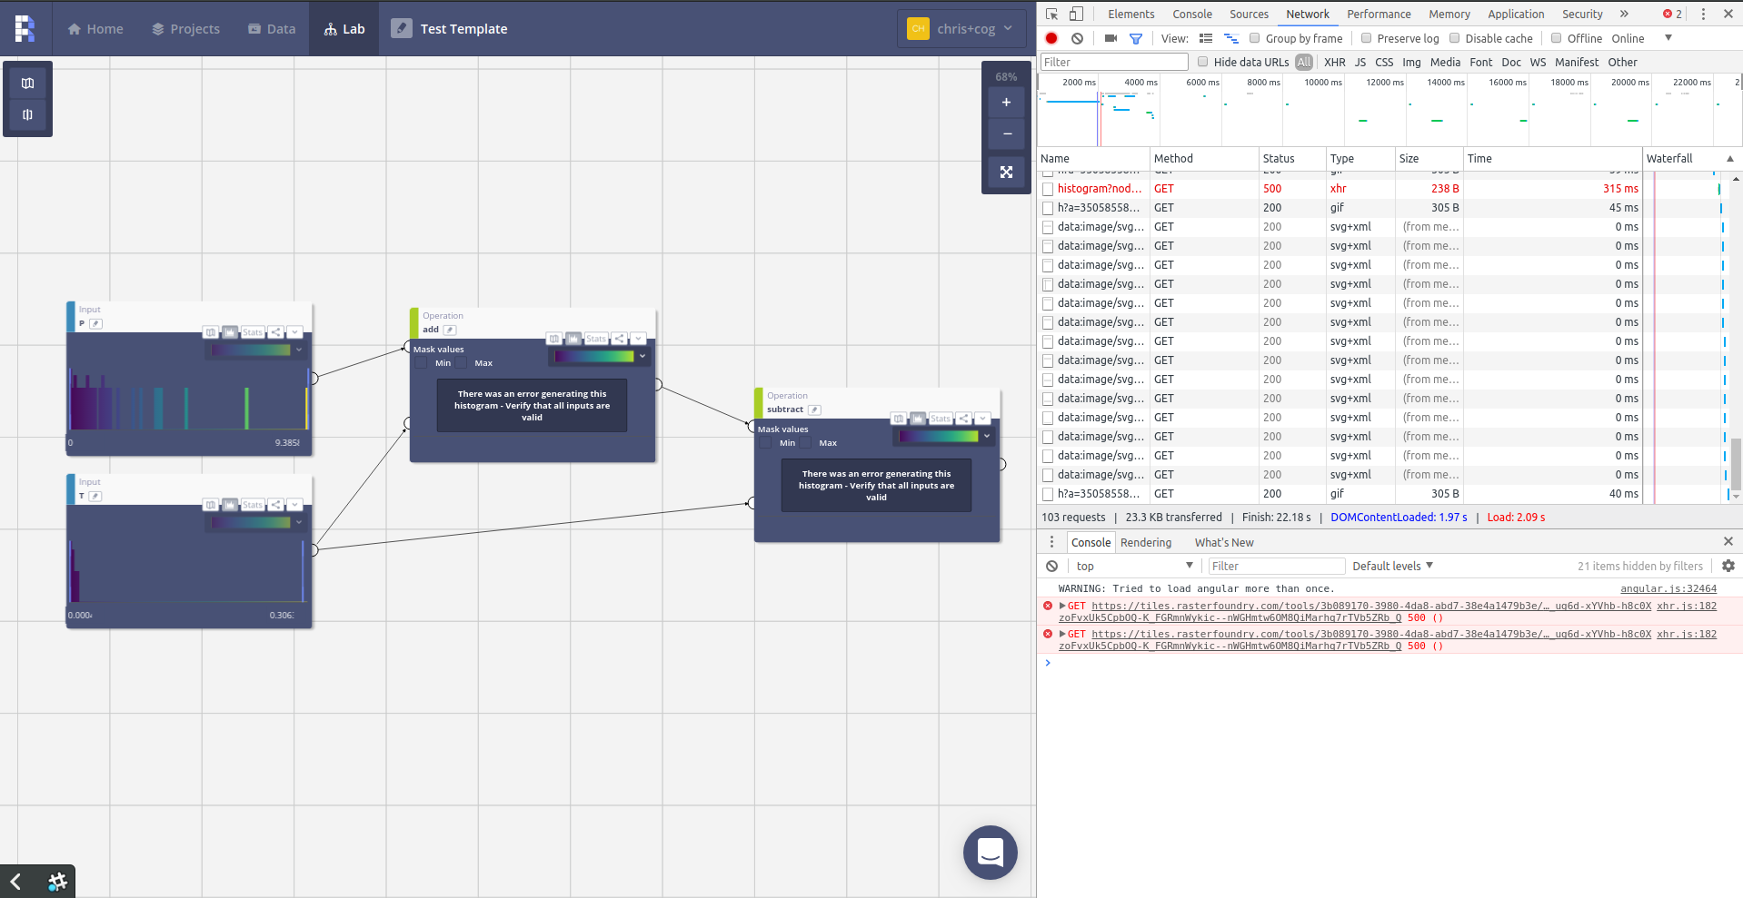Navigate to the Projects section
Viewport: 1743px width, 898px height.
click(x=185, y=28)
